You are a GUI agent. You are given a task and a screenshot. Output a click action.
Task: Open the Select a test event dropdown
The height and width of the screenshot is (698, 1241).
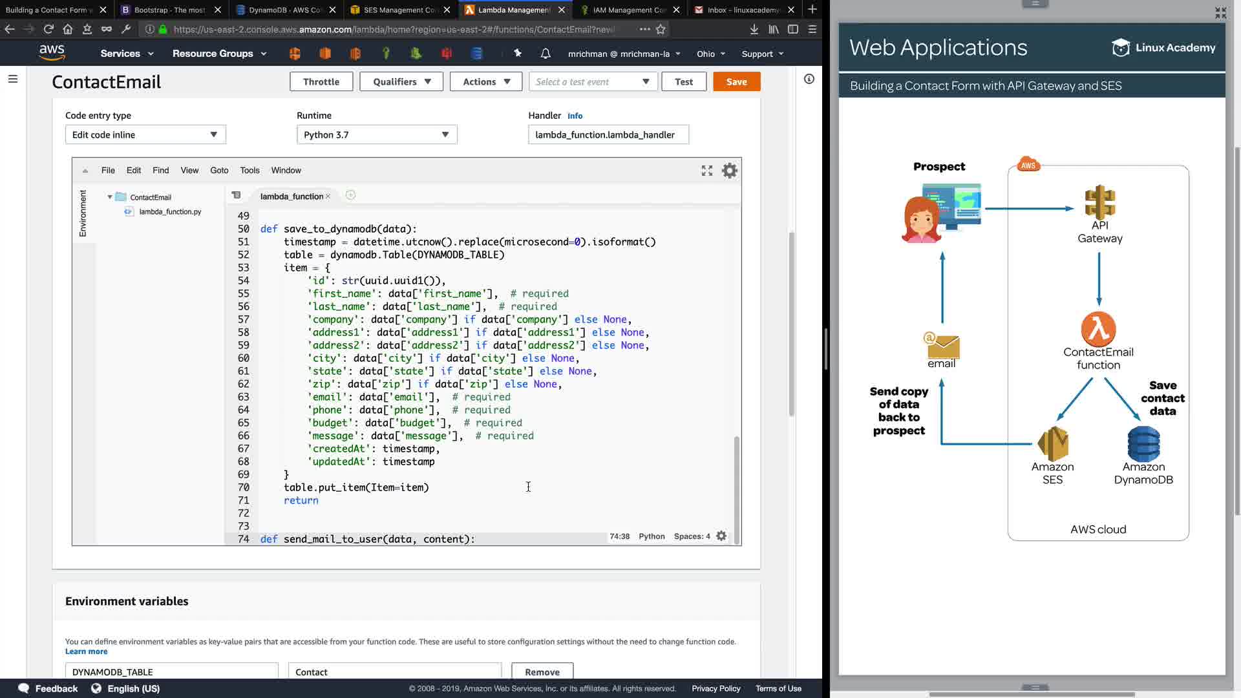point(593,81)
